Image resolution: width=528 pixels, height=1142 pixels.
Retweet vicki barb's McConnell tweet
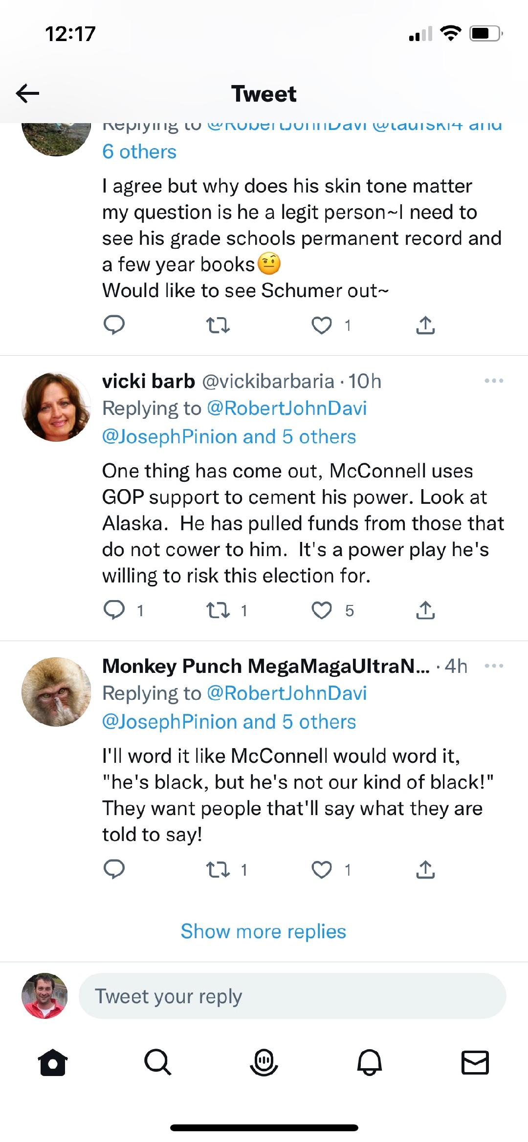coord(218,610)
